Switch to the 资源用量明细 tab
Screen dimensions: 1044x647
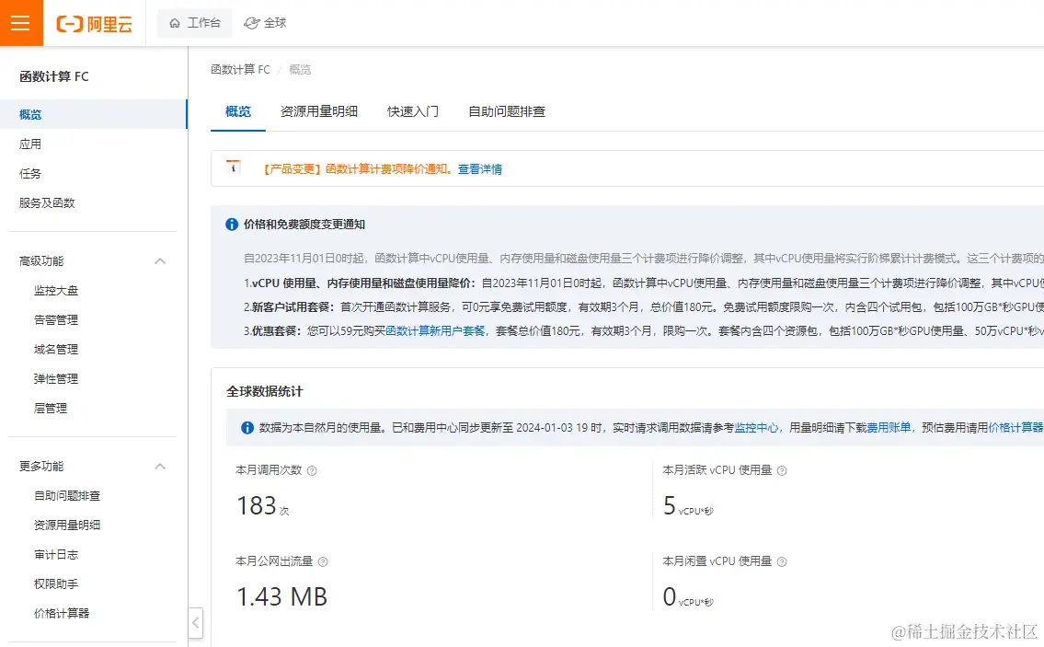click(x=319, y=111)
